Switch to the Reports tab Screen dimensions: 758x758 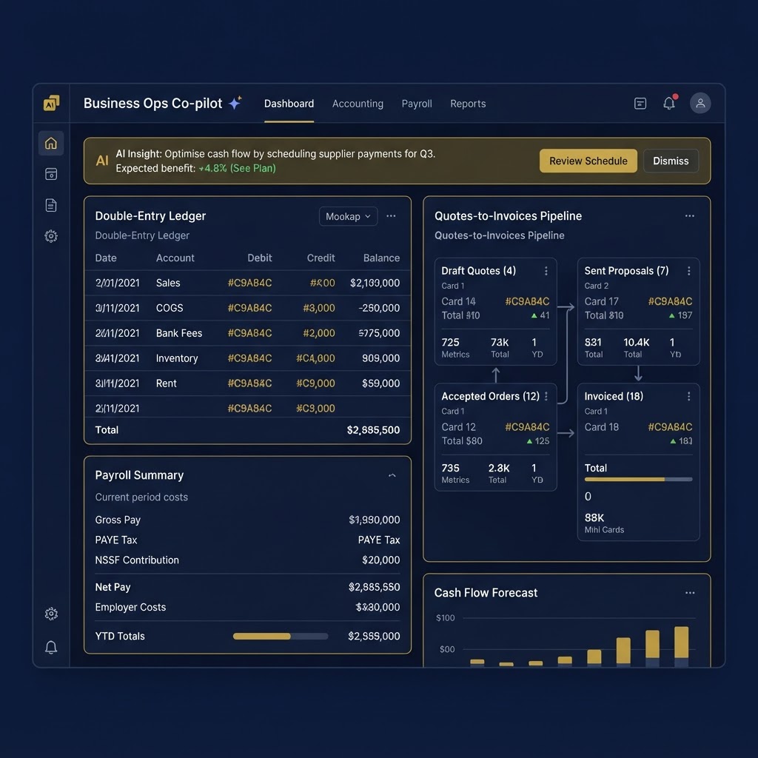tap(468, 104)
